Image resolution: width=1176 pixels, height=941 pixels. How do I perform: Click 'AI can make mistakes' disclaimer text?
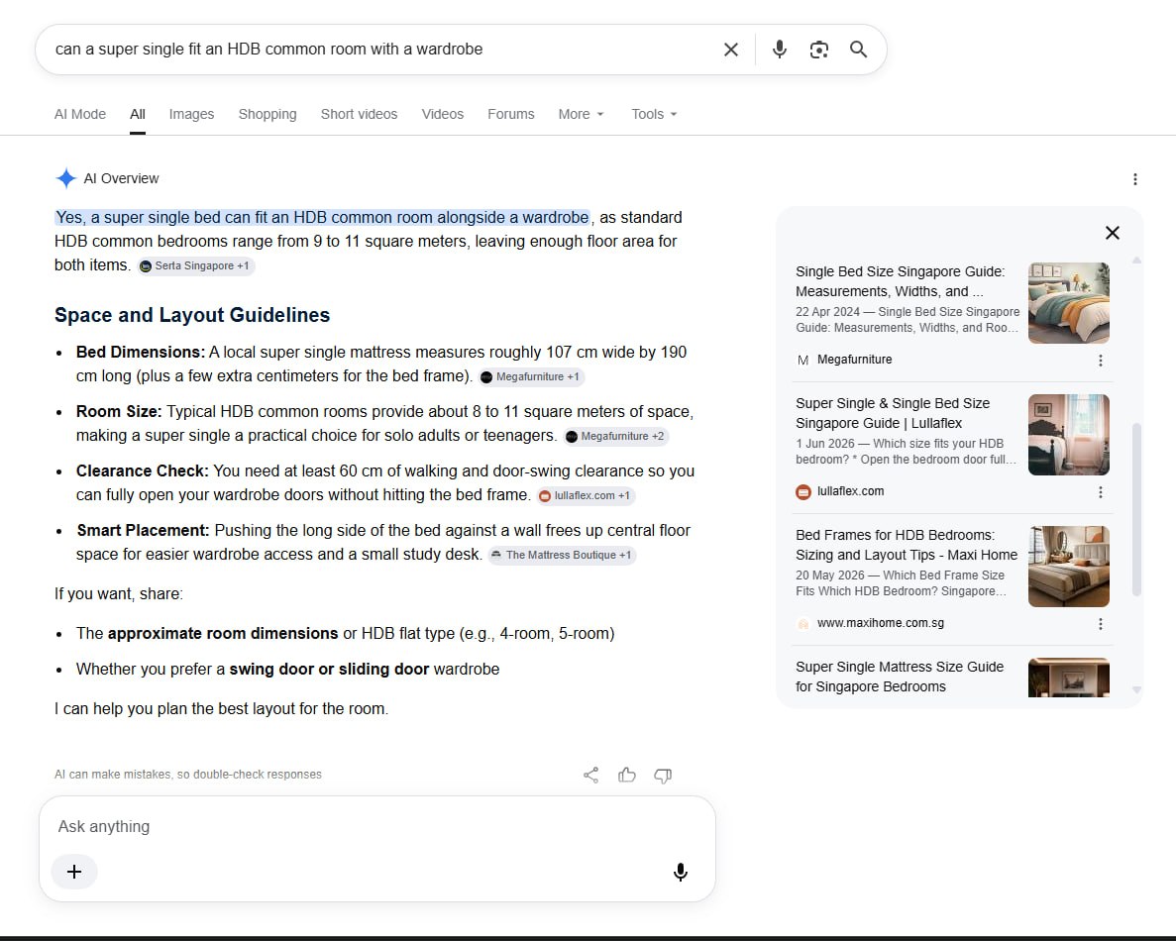click(x=187, y=775)
